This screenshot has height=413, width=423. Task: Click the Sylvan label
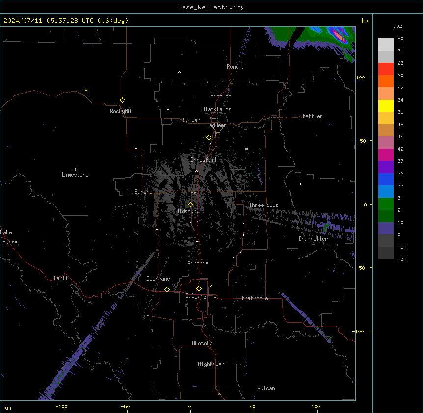pyautogui.click(x=191, y=120)
